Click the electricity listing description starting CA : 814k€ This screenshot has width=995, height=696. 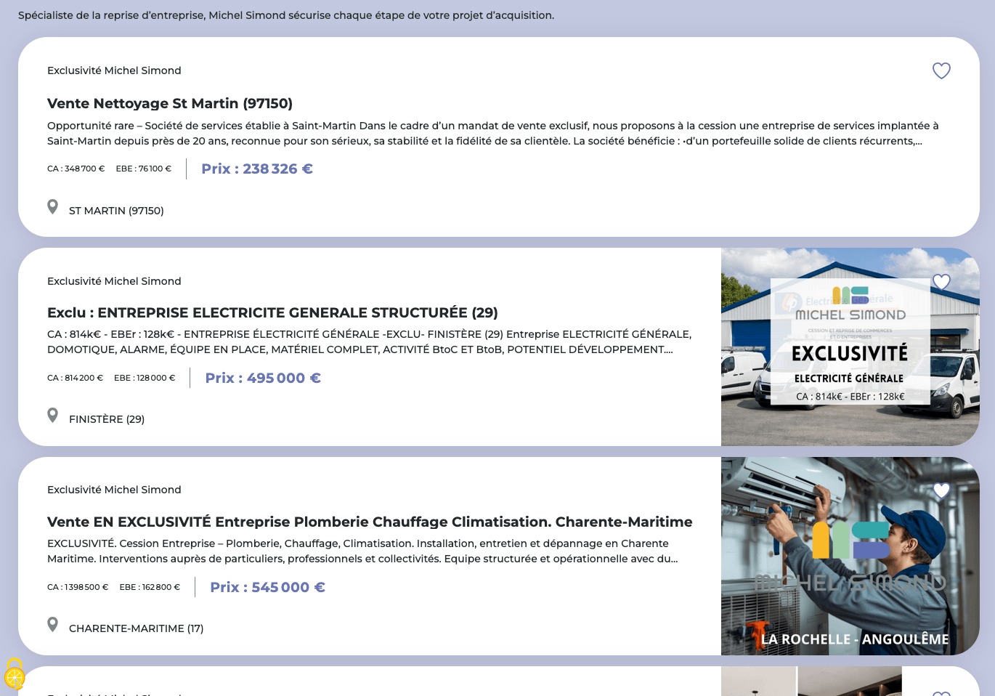[x=370, y=341]
